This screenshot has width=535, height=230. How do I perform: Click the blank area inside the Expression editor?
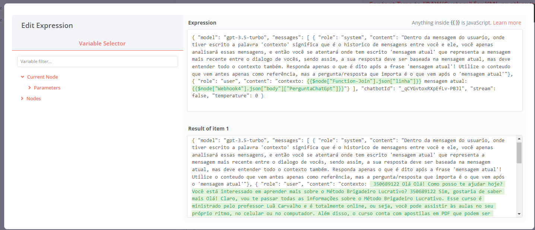[x=354, y=105]
